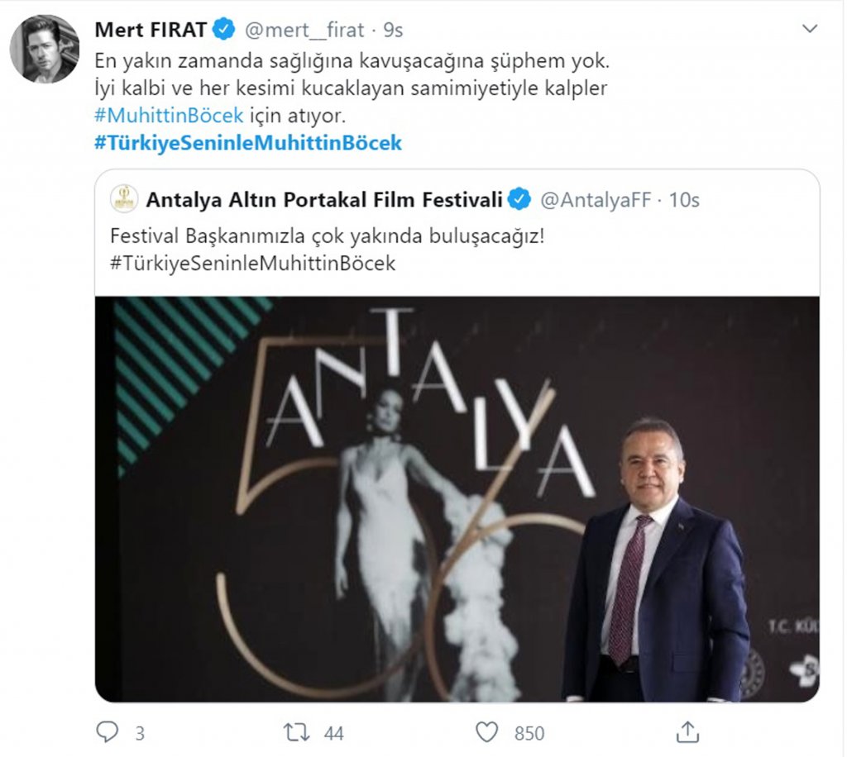Click the share upload icon
Image resolution: width=847 pixels, height=757 pixels.
click(x=687, y=732)
